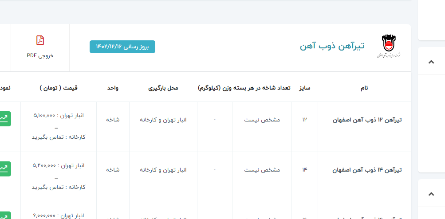Viewport: 445px width, 219px height.
Task: Select the ۵,۲۰۰,۰۰۰ Tehran warehouse price
Action: tap(44, 165)
